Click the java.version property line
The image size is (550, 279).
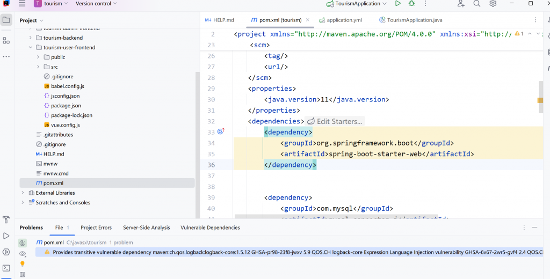pyautogui.click(x=327, y=100)
